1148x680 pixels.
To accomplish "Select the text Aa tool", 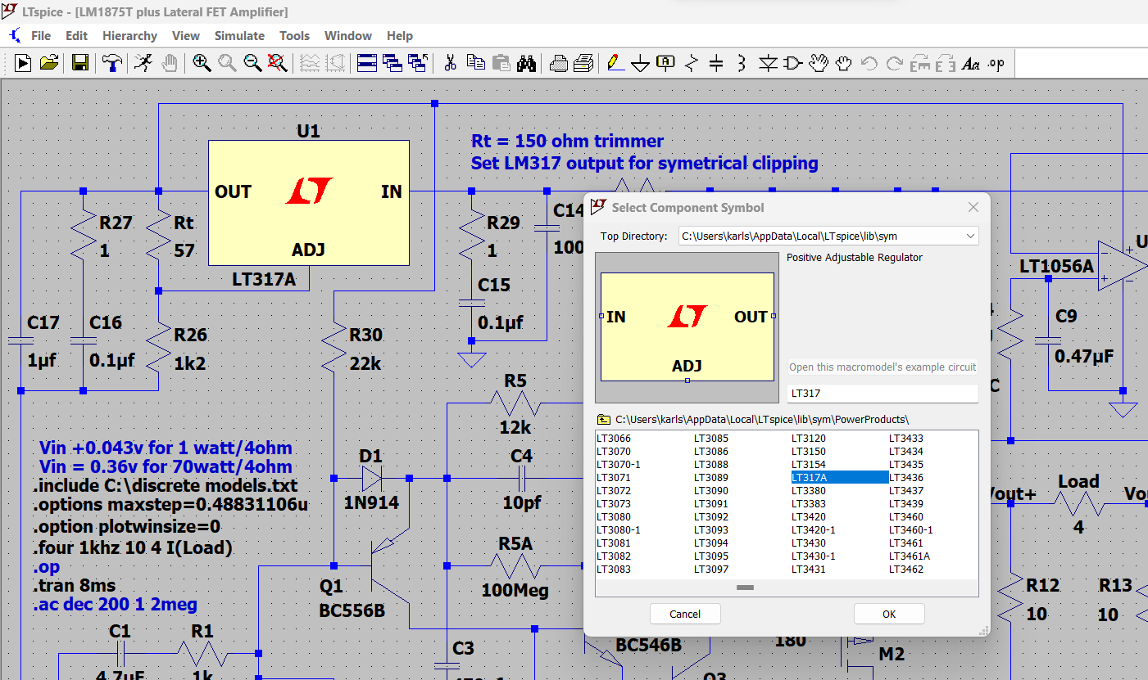I will [x=971, y=62].
